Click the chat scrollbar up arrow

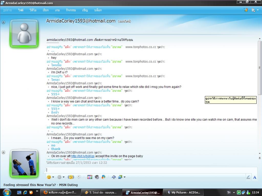[260, 39]
